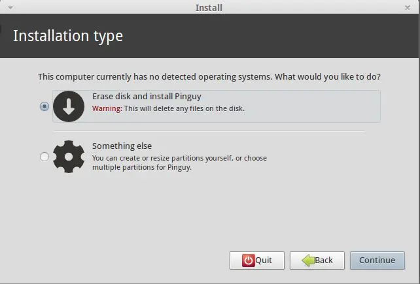This screenshot has width=420, height=284.
Task: Click the 'Something else' option title text
Action: click(x=122, y=146)
